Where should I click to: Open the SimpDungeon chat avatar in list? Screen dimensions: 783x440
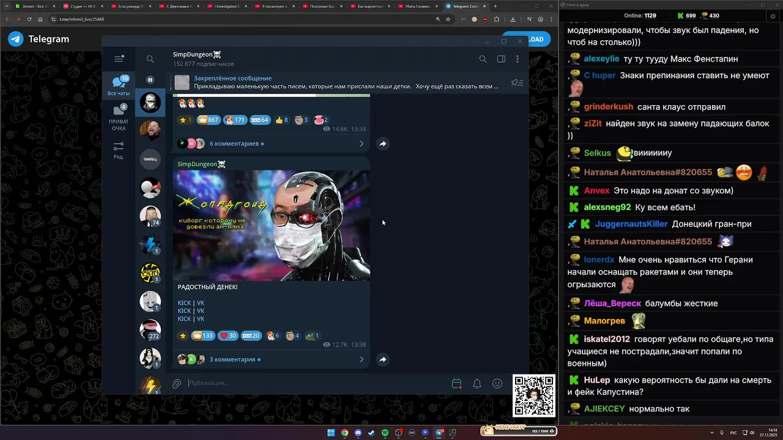[x=150, y=103]
